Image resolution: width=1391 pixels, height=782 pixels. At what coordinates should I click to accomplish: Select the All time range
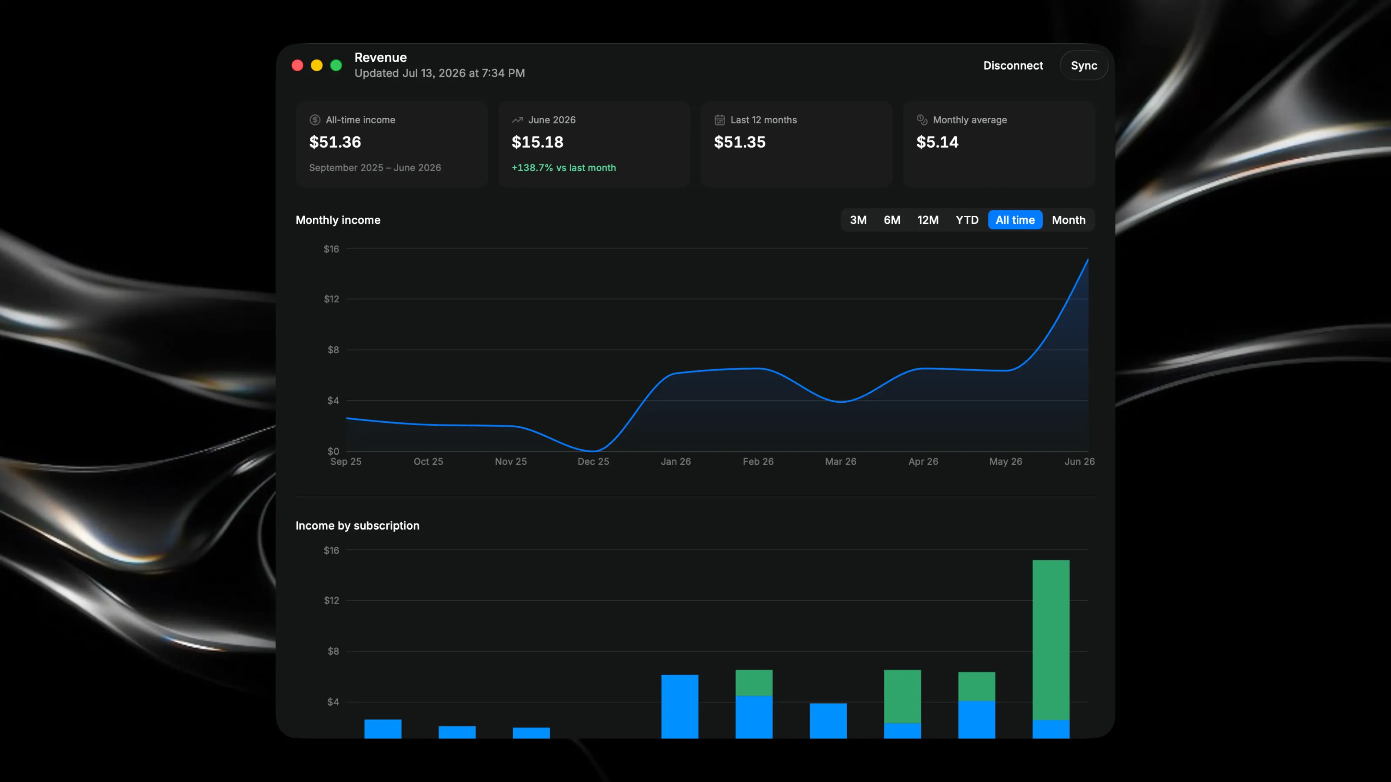click(1015, 220)
